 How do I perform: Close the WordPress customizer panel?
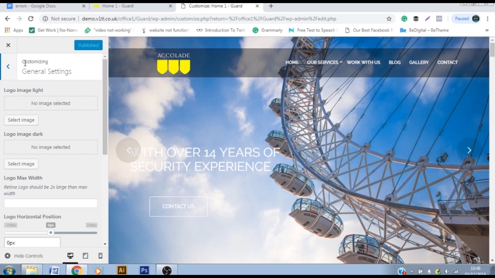coord(8,45)
